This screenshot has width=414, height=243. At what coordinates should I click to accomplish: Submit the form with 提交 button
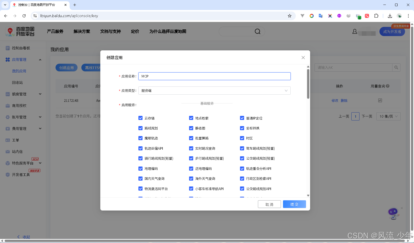(x=294, y=204)
